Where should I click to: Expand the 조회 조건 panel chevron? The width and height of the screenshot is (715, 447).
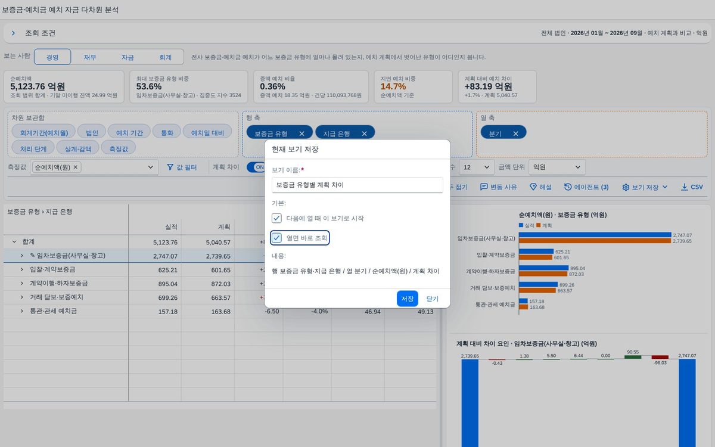(x=13, y=33)
